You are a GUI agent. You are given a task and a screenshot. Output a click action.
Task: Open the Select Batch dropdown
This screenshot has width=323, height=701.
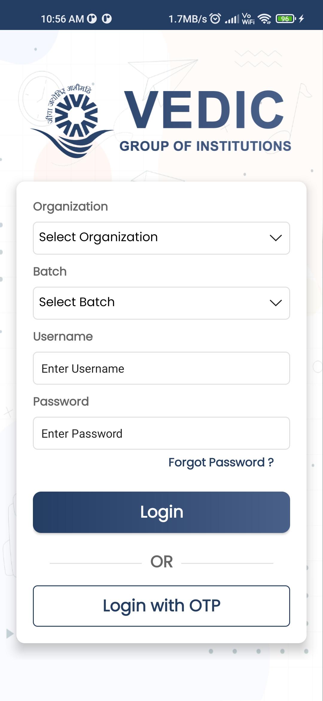click(161, 303)
